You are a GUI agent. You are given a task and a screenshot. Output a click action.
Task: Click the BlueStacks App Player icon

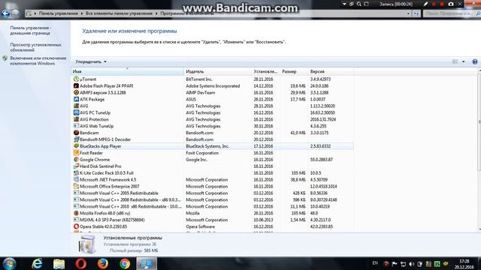[76, 146]
